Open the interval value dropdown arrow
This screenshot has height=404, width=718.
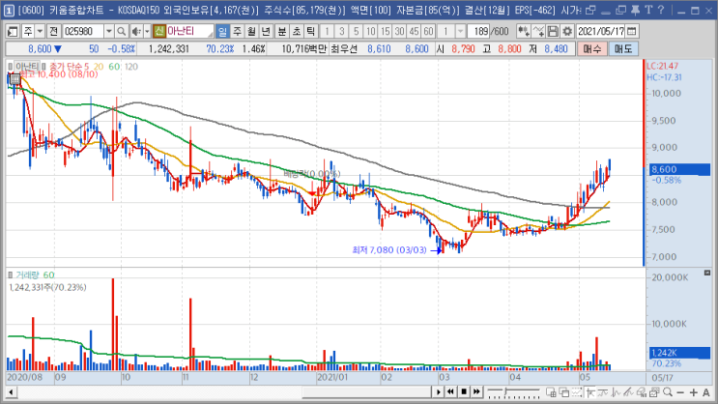click(460, 31)
